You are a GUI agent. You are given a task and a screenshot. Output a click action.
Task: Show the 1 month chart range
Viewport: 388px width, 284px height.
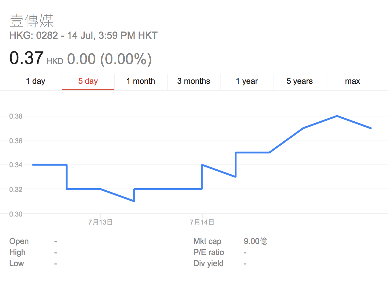tap(141, 81)
